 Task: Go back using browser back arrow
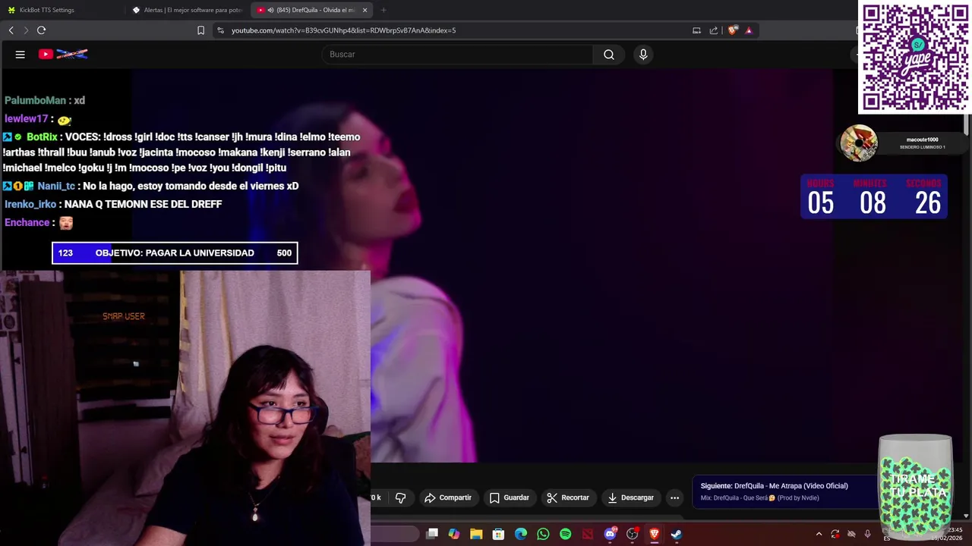click(11, 30)
